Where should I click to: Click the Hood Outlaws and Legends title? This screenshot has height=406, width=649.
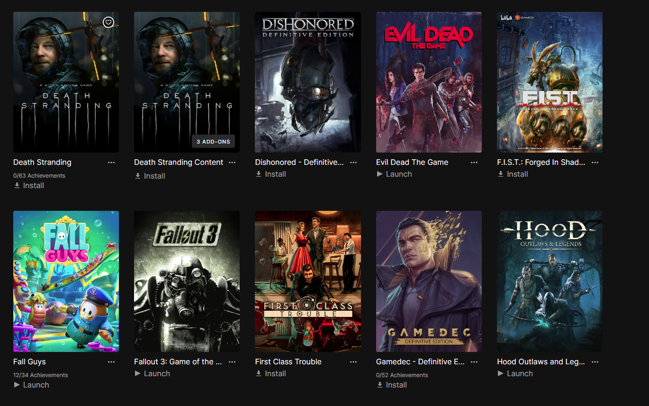(x=541, y=362)
